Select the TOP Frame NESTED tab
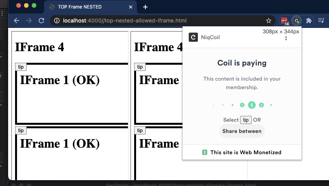Image resolution: width=329 pixels, height=186 pixels. (90, 7)
